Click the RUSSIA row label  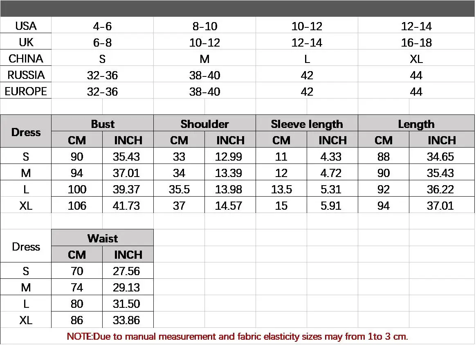pyautogui.click(x=26, y=75)
